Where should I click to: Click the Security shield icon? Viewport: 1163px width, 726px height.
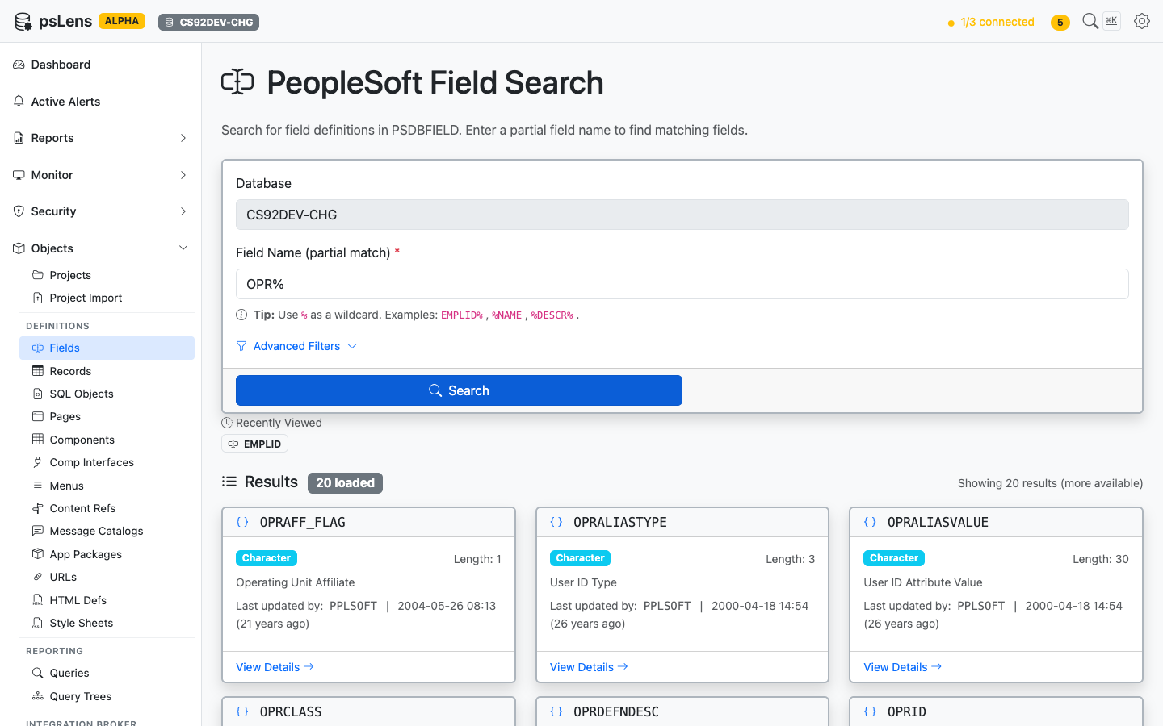tap(19, 211)
